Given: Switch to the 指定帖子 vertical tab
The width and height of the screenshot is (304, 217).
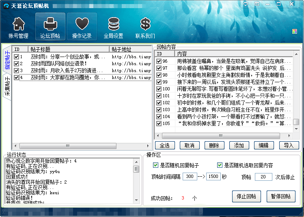Looking at the screenshot, I should (7, 59).
